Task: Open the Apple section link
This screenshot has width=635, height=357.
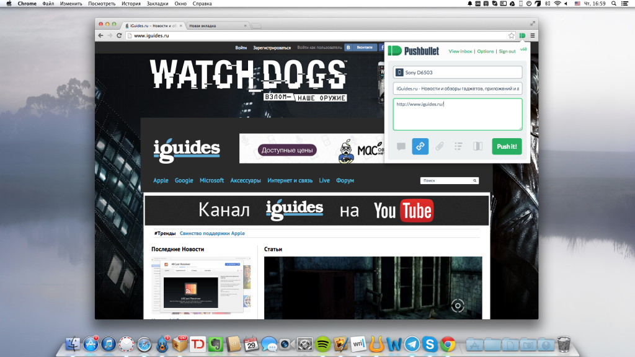Action: point(161,180)
